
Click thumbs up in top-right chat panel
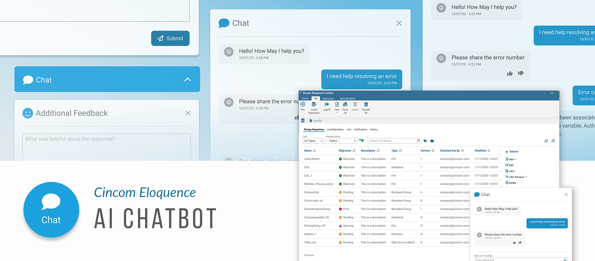(x=510, y=74)
